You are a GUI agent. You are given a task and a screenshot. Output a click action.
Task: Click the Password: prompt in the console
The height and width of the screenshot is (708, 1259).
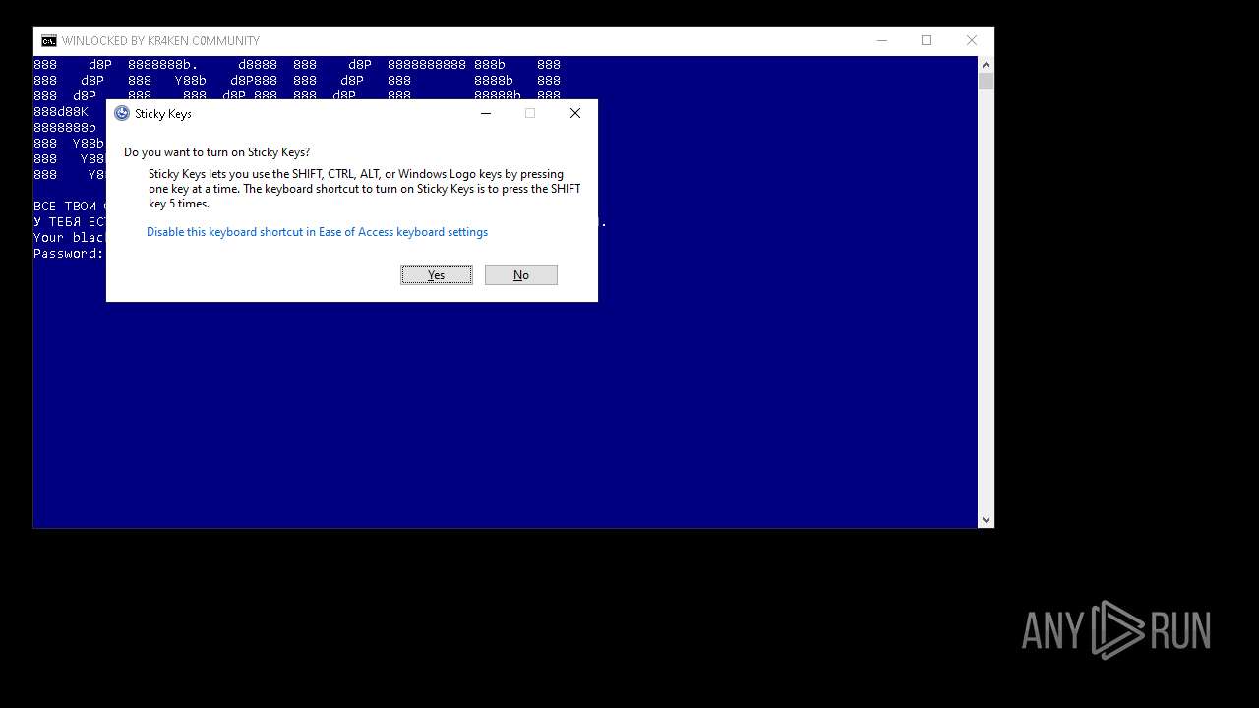pos(69,254)
